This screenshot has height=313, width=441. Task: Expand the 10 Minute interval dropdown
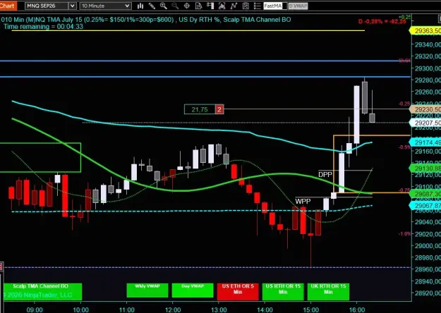click(x=128, y=6)
